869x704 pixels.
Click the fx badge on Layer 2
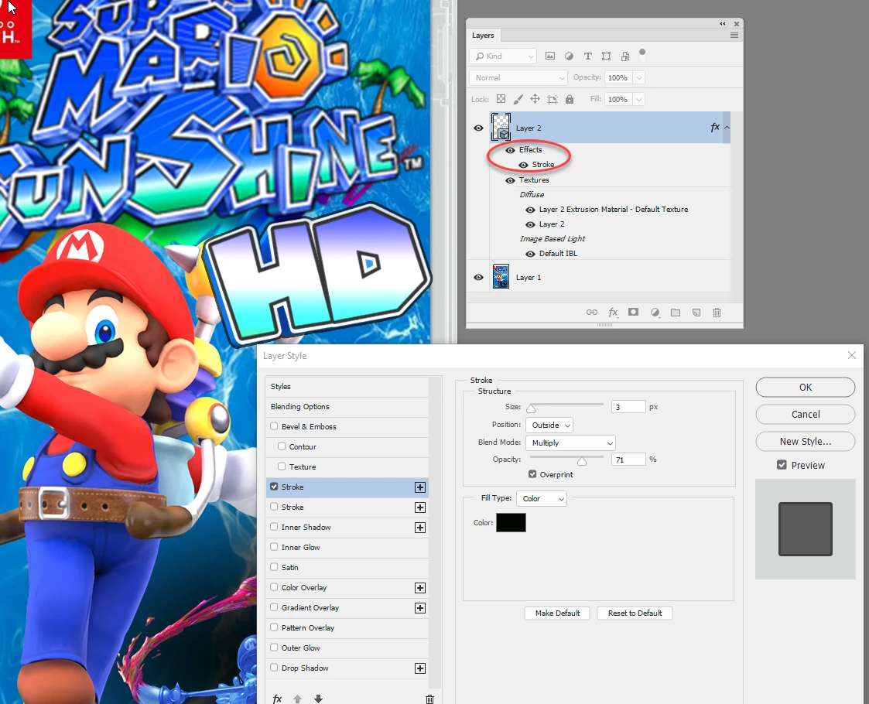[715, 128]
